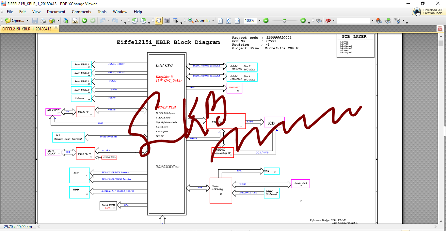Run OCR on pages icon

coord(75,21)
